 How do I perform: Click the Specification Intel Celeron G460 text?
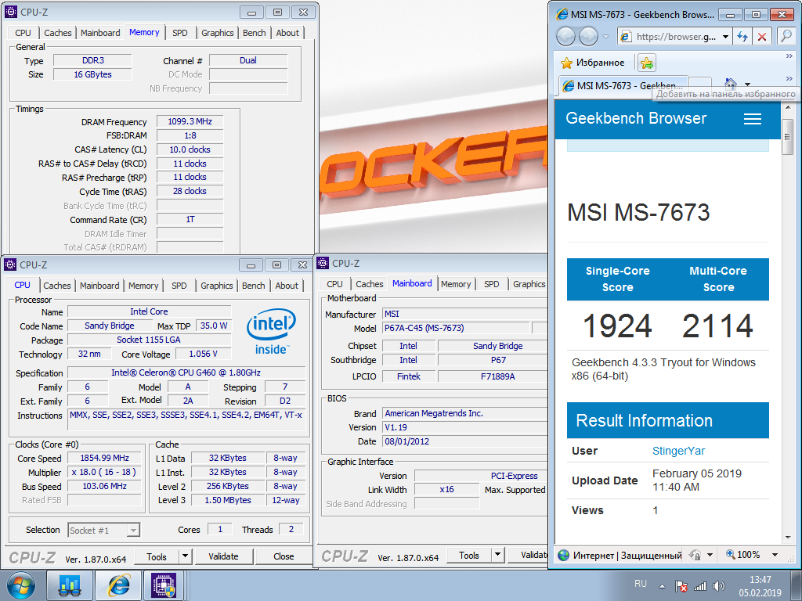point(186,372)
